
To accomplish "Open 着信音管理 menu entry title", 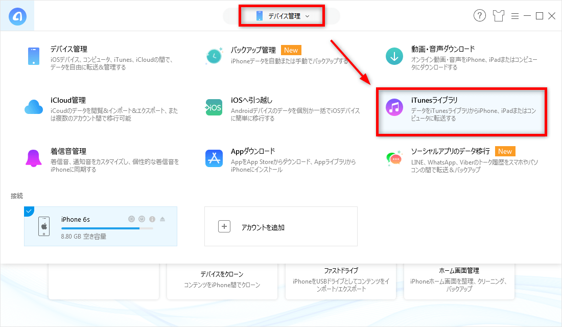I will (x=68, y=151).
